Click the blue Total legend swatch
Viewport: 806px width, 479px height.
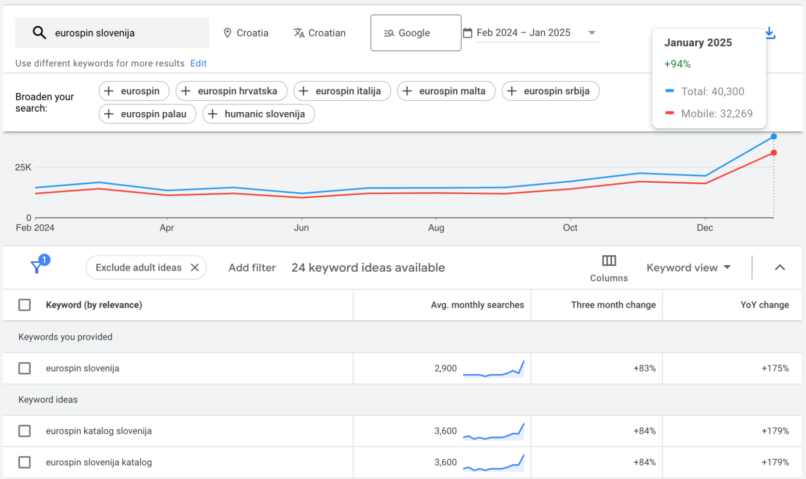[670, 91]
